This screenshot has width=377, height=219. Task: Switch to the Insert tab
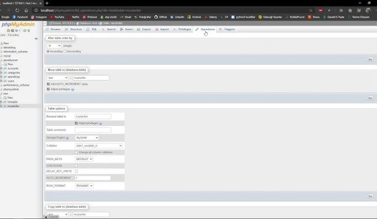[127, 29]
